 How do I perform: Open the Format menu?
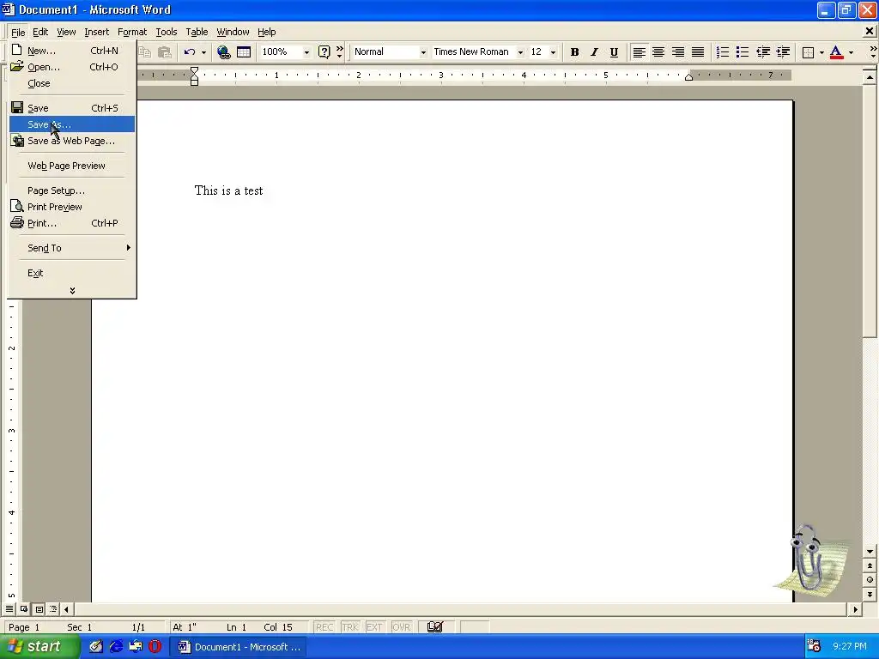pos(131,32)
